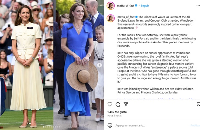View who liked via 1.485 Me gusta
200x130 pixels.
point(117,112)
